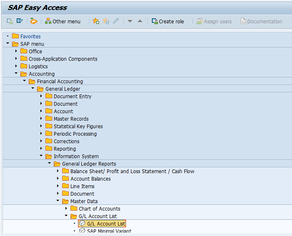This screenshot has height=236, width=292.
Task: Click SAP Minimal Variant transaction cube icon
Action: tap(82, 231)
